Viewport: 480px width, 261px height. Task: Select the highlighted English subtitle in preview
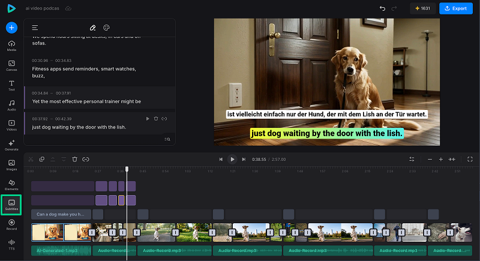point(326,133)
